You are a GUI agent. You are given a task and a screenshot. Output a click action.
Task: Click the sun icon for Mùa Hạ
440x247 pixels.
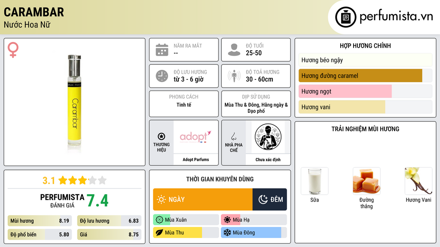(x=227, y=220)
